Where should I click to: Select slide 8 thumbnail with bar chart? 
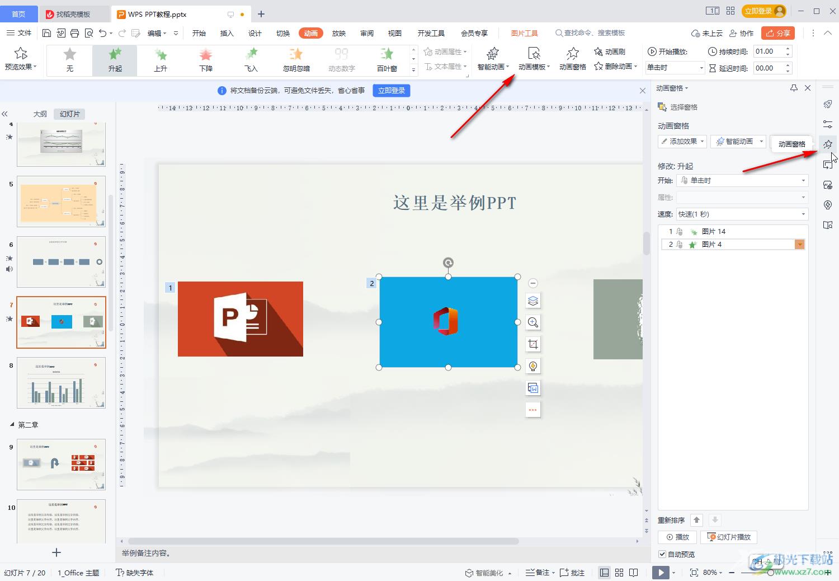point(61,383)
